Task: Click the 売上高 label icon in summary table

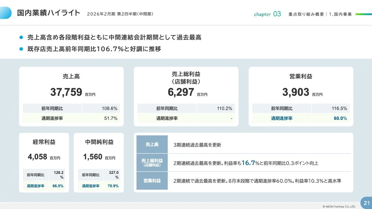Action: (x=152, y=145)
